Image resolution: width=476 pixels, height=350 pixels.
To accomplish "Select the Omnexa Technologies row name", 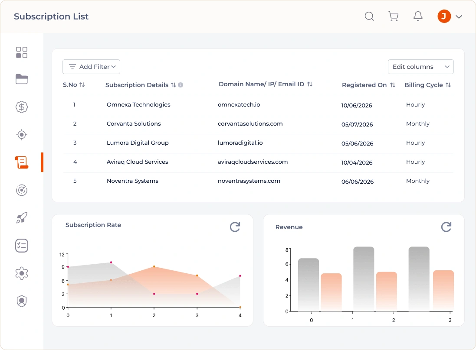I will pos(138,104).
